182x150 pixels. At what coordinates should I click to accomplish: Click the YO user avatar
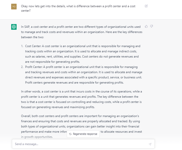point(14,6)
